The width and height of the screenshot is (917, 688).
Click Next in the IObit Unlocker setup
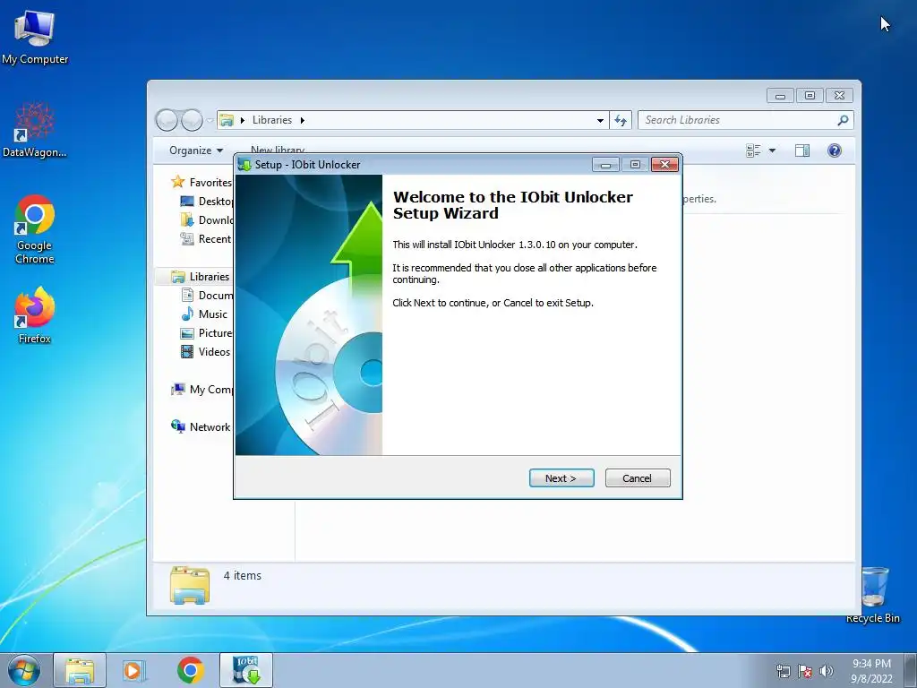coord(561,478)
